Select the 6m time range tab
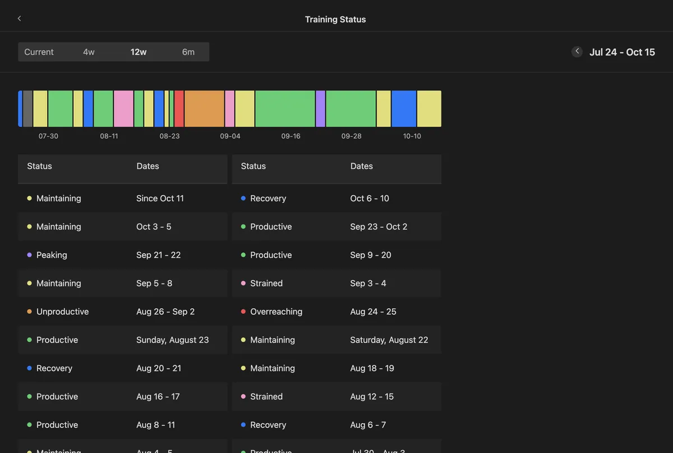The height and width of the screenshot is (453, 673). [188, 52]
